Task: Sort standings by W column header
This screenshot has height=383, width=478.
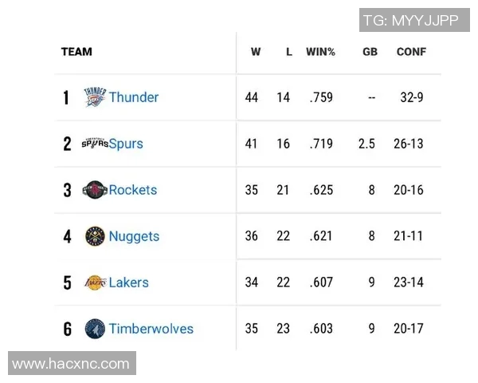Action: 256,52
